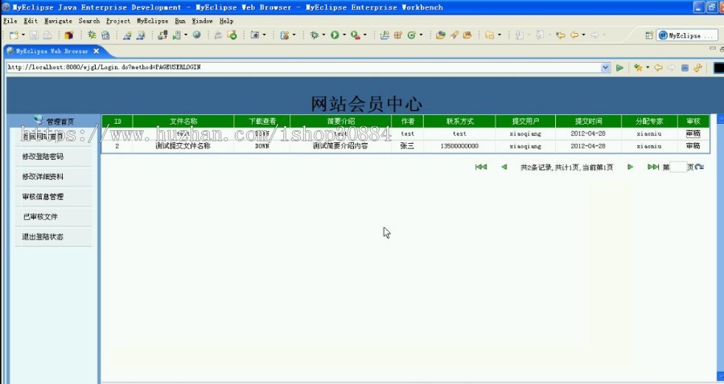Open the Help menu
The image size is (724, 384).
pos(226,21)
